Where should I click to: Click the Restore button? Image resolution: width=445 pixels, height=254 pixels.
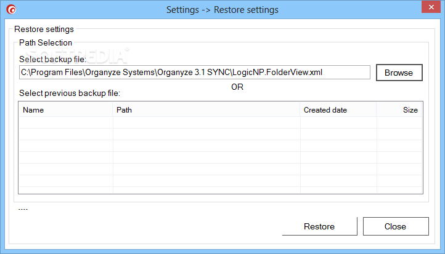319,226
